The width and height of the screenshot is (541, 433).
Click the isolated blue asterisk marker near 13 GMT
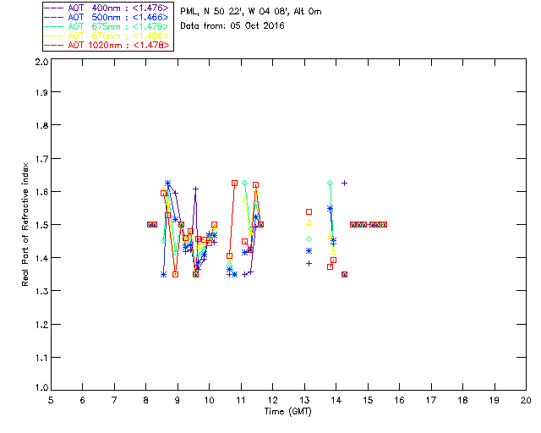pyautogui.click(x=309, y=250)
